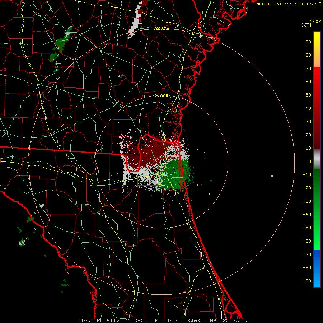Click the -70 value on the velocity scale
The height and width of the screenshot is (323, 323).
(307, 254)
